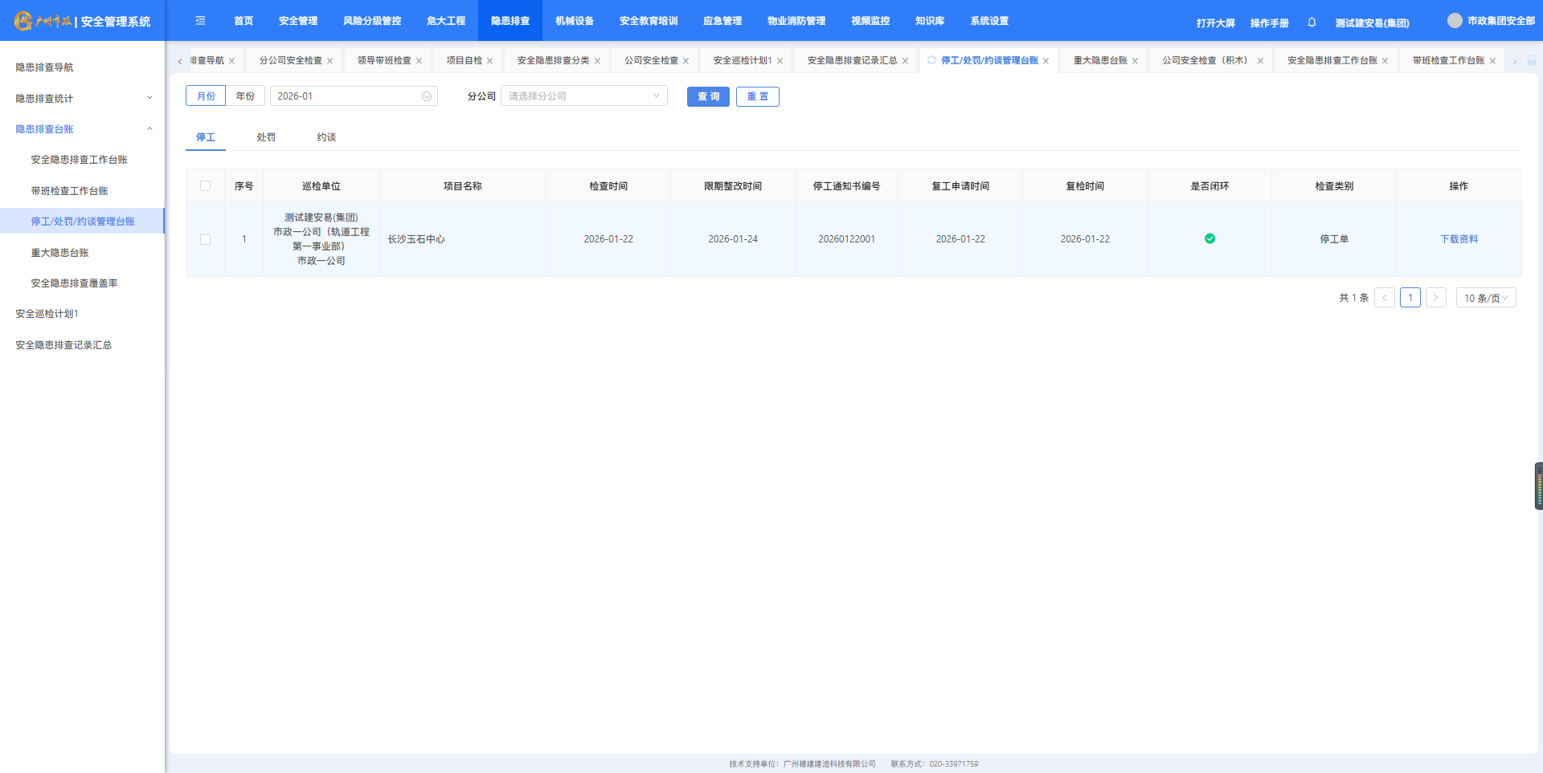
Task: Toggle the select-all checkbox in table header
Action: 205,186
